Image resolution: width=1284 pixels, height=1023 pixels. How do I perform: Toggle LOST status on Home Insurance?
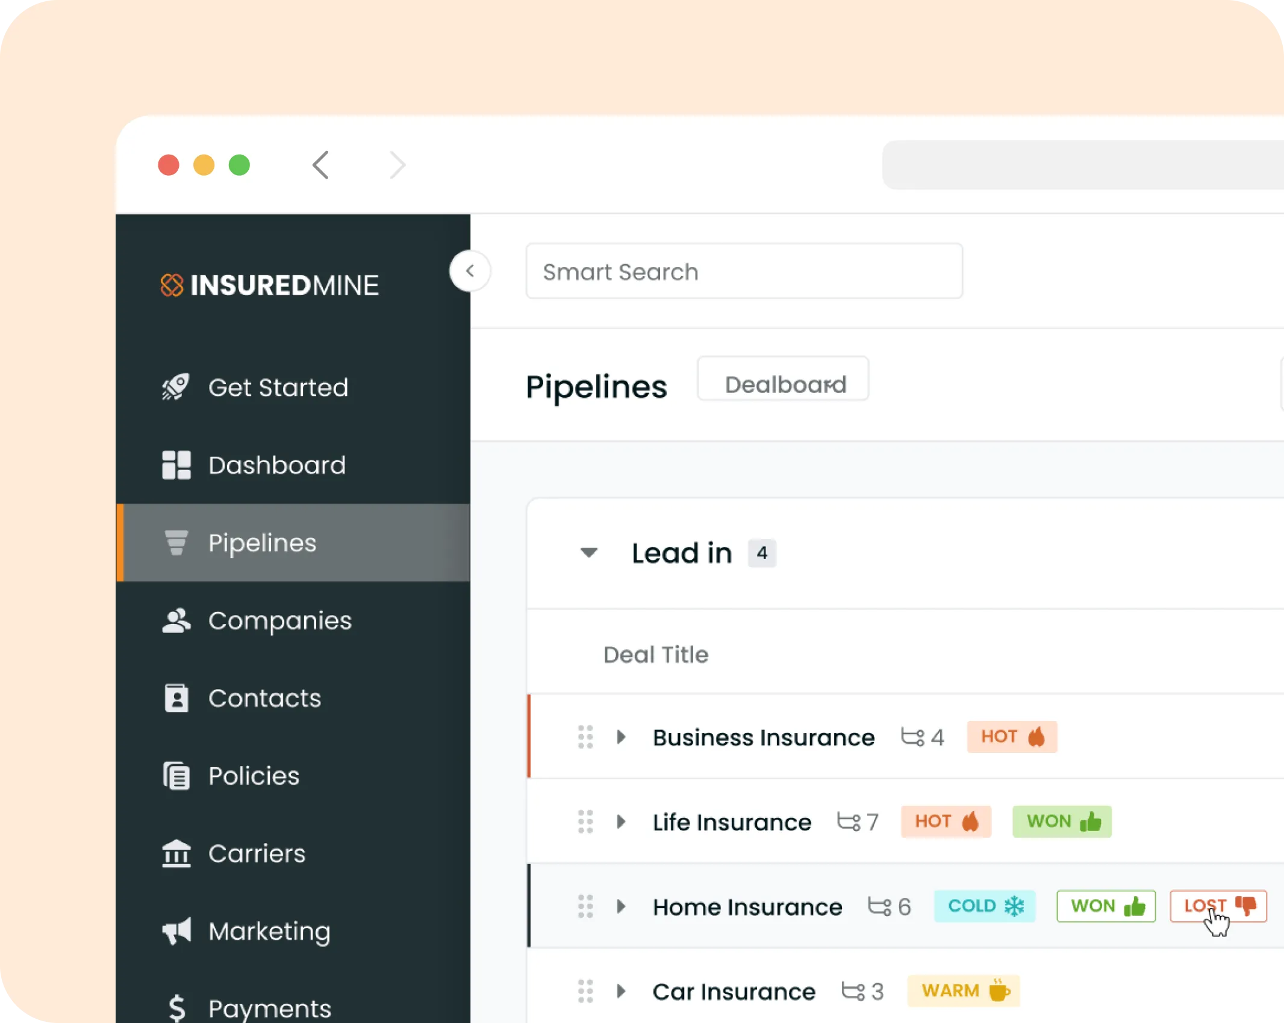coord(1218,906)
